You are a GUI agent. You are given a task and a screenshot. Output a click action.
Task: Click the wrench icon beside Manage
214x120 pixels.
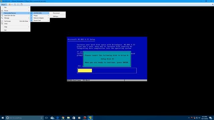pos(2,18)
